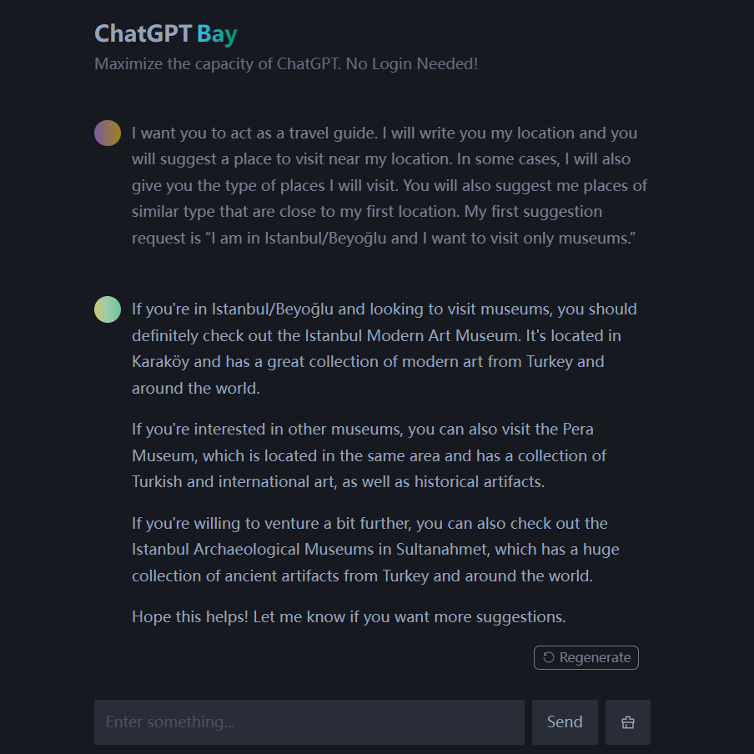Click the 'No Login Needed!' tagline text

coord(410,63)
